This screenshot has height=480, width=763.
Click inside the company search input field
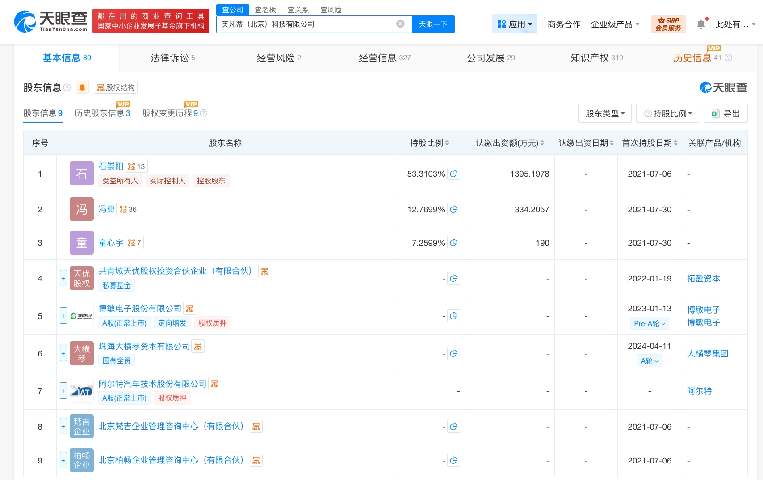[313, 24]
